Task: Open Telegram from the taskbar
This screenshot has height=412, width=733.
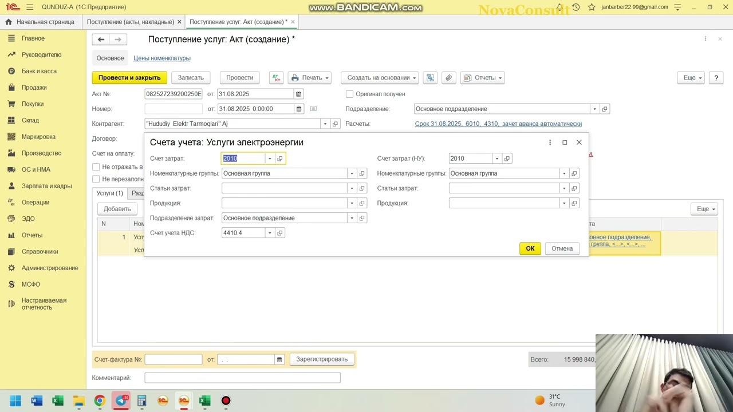Action: [121, 401]
